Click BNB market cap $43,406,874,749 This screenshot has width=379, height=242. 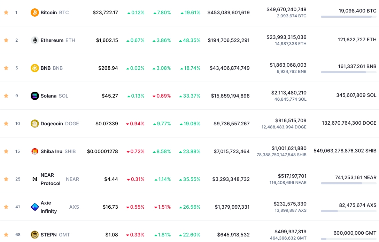[230, 68]
